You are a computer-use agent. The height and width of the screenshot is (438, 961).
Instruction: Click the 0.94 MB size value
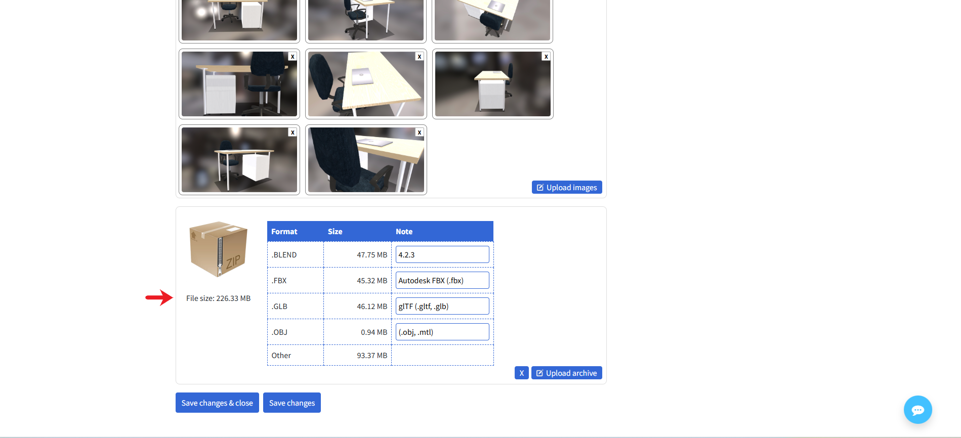click(374, 332)
